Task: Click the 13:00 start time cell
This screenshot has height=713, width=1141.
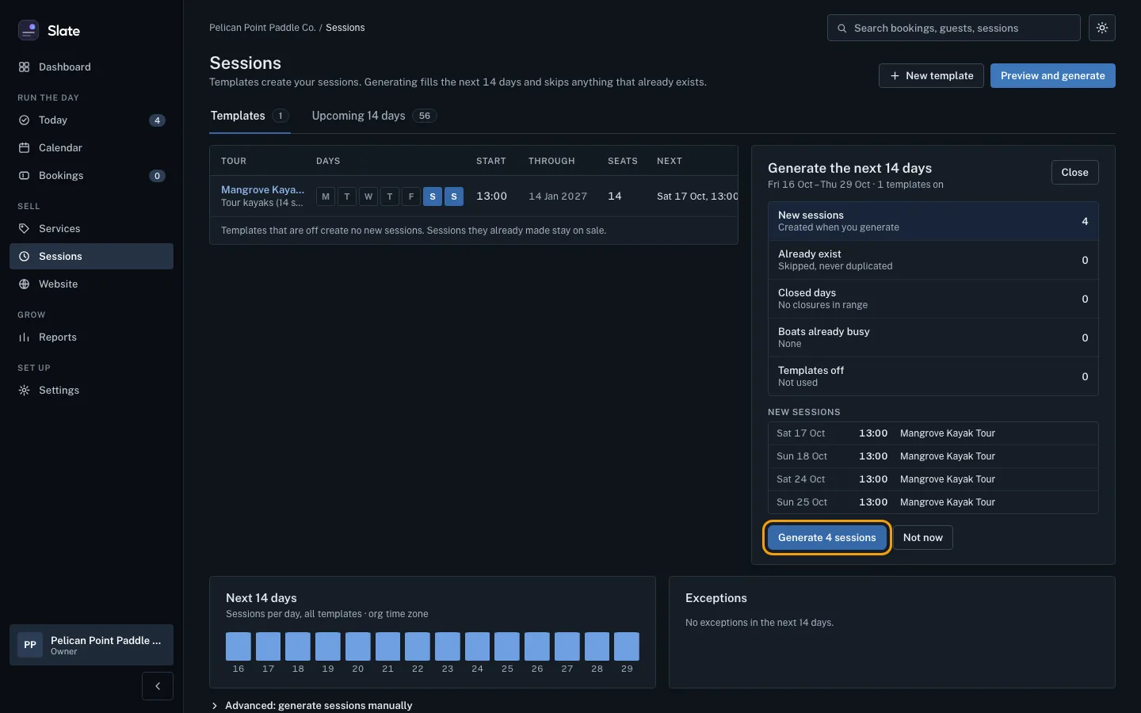Action: 491,196
